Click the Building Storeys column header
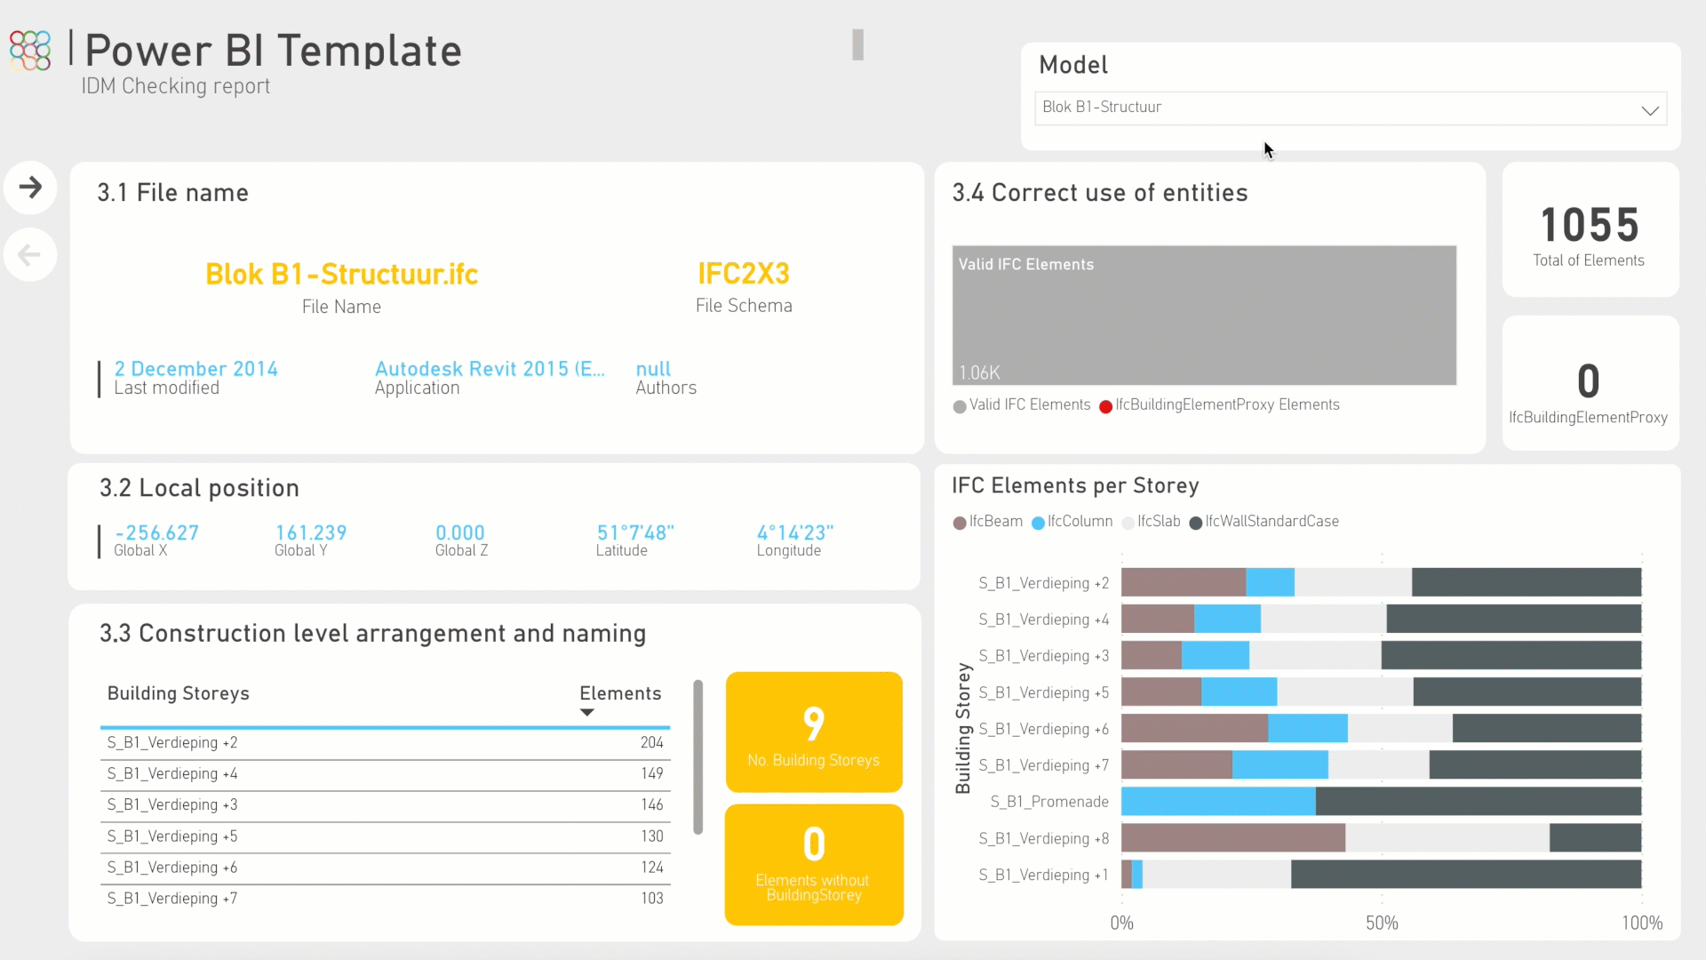Image resolution: width=1706 pixels, height=960 pixels. [x=179, y=693]
